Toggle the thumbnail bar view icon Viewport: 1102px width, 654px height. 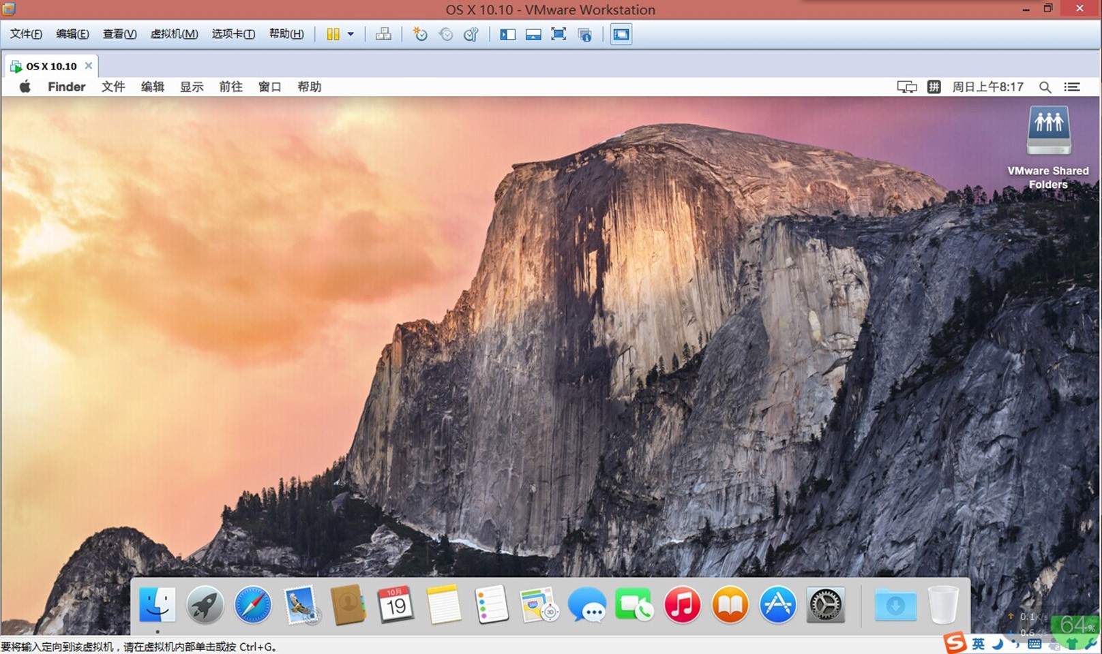(533, 34)
